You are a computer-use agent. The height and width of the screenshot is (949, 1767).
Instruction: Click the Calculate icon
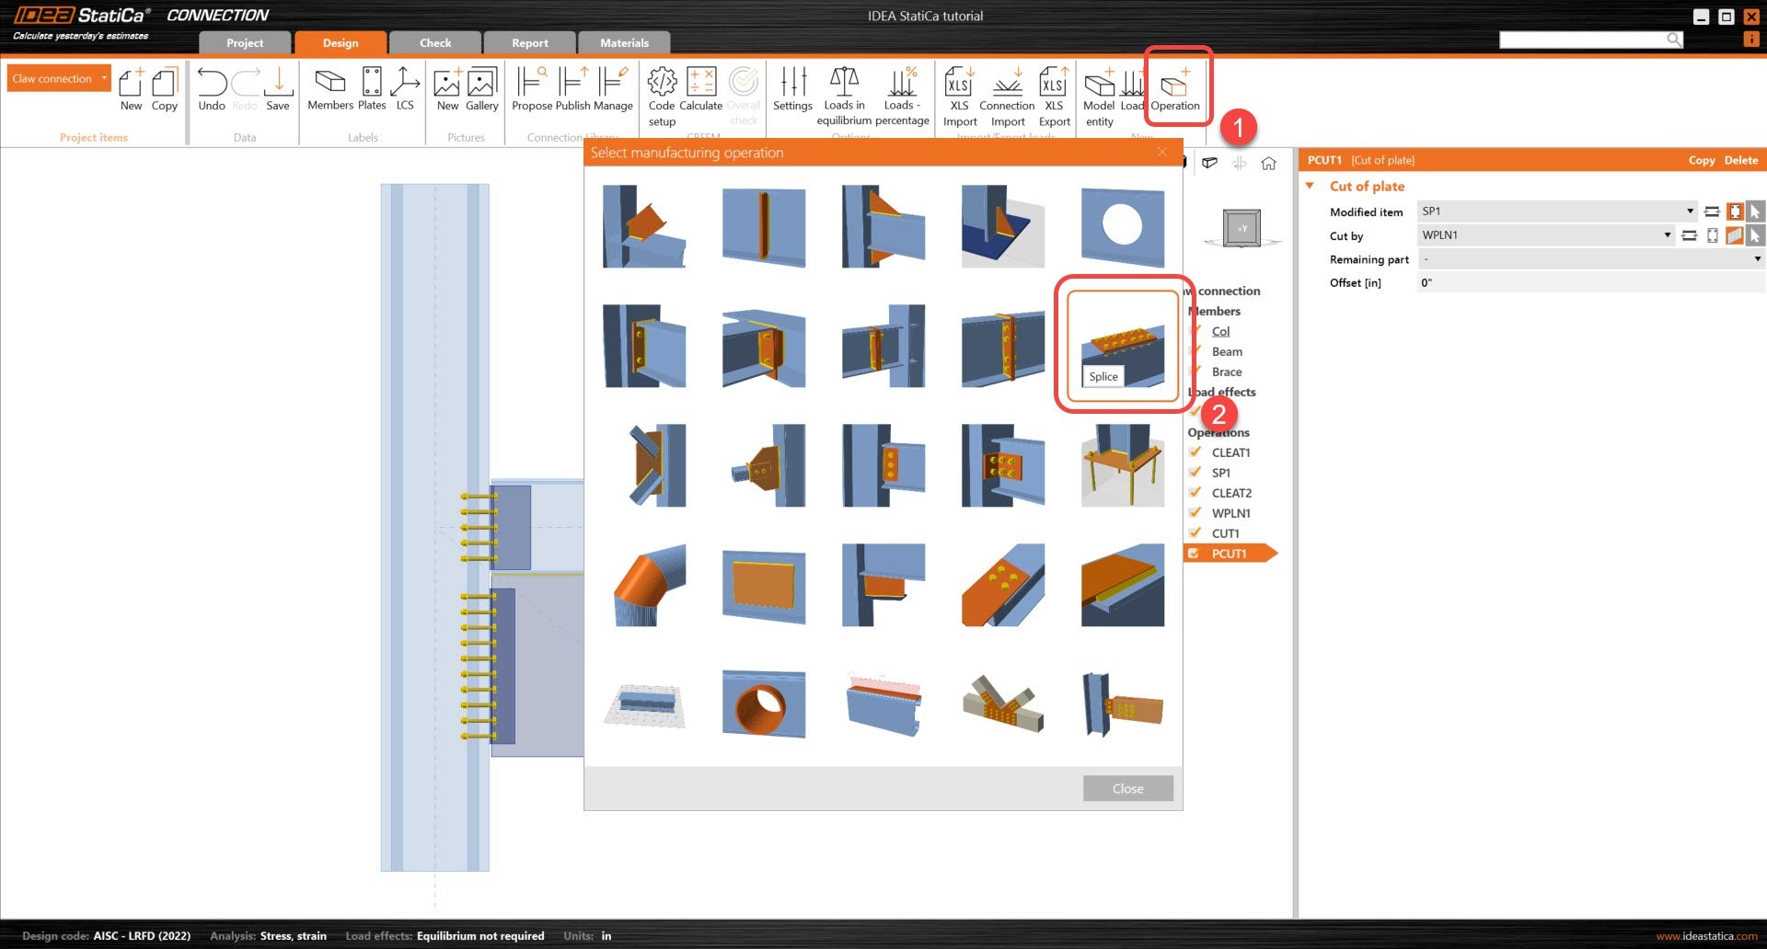click(701, 89)
